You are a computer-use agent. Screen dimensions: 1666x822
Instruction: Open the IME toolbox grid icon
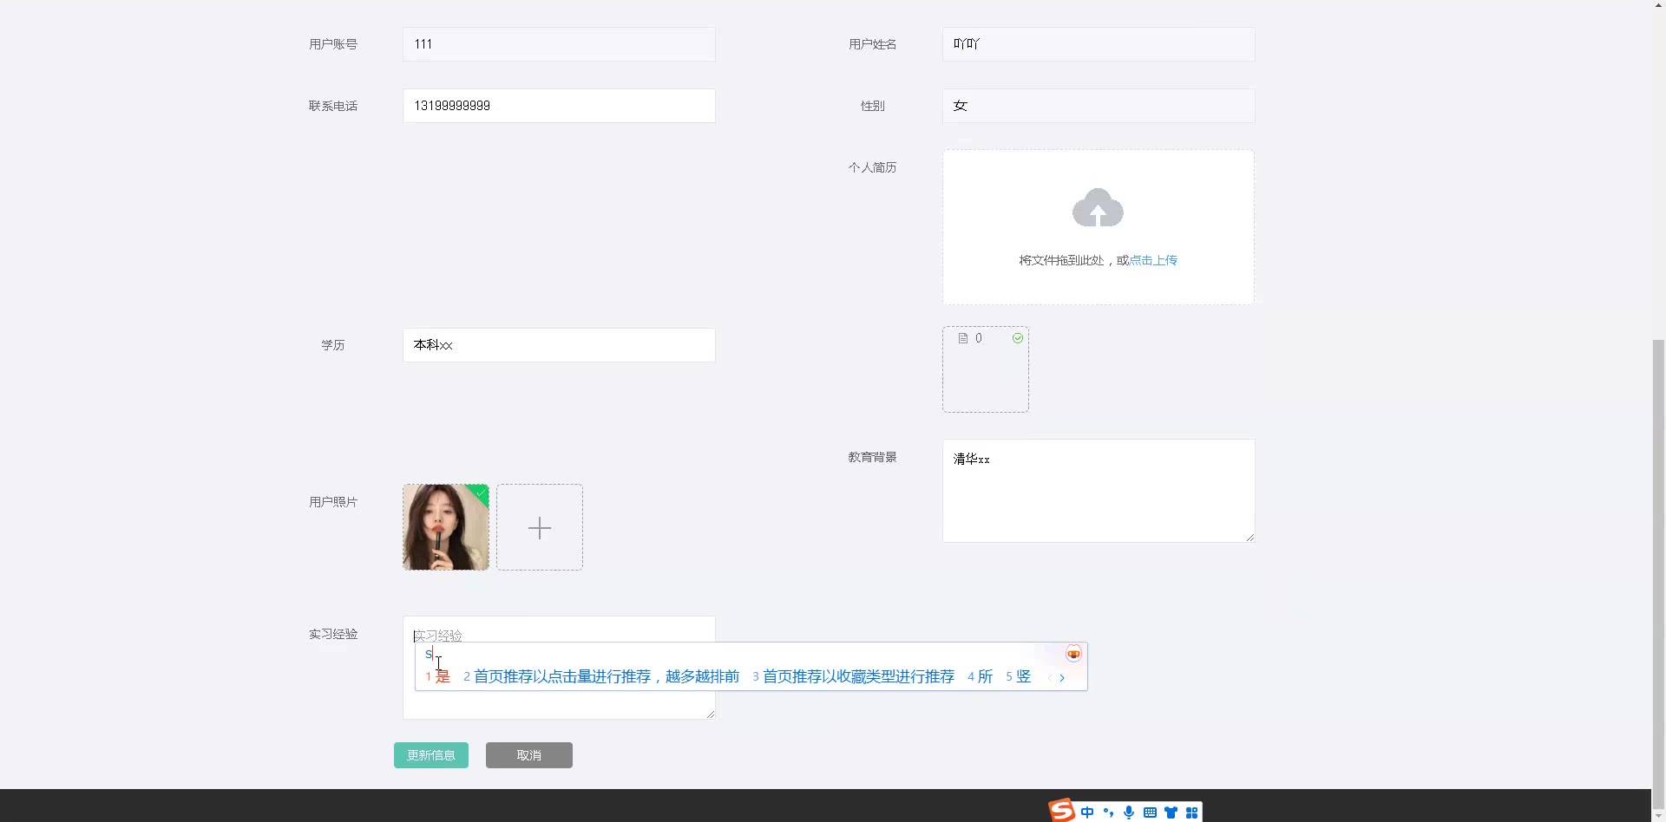point(1191,812)
